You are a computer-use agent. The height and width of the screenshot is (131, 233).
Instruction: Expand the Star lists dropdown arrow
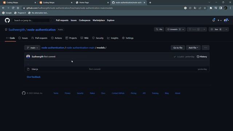click(226, 29)
